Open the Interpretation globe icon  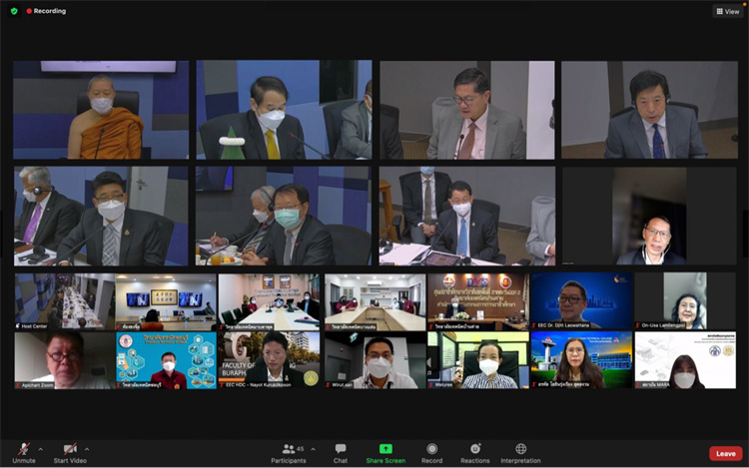pyautogui.click(x=520, y=450)
